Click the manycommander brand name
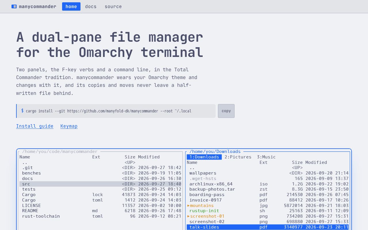Image resolution: width=368 pixels, height=230 pixels. click(38, 6)
